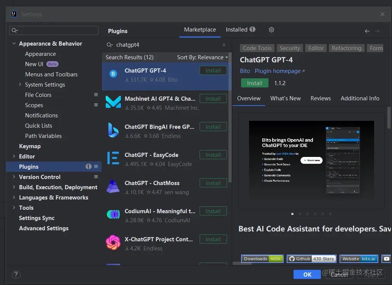Install ChatGPT - EasyCode plugin
The image size is (392, 285).
coord(213,155)
